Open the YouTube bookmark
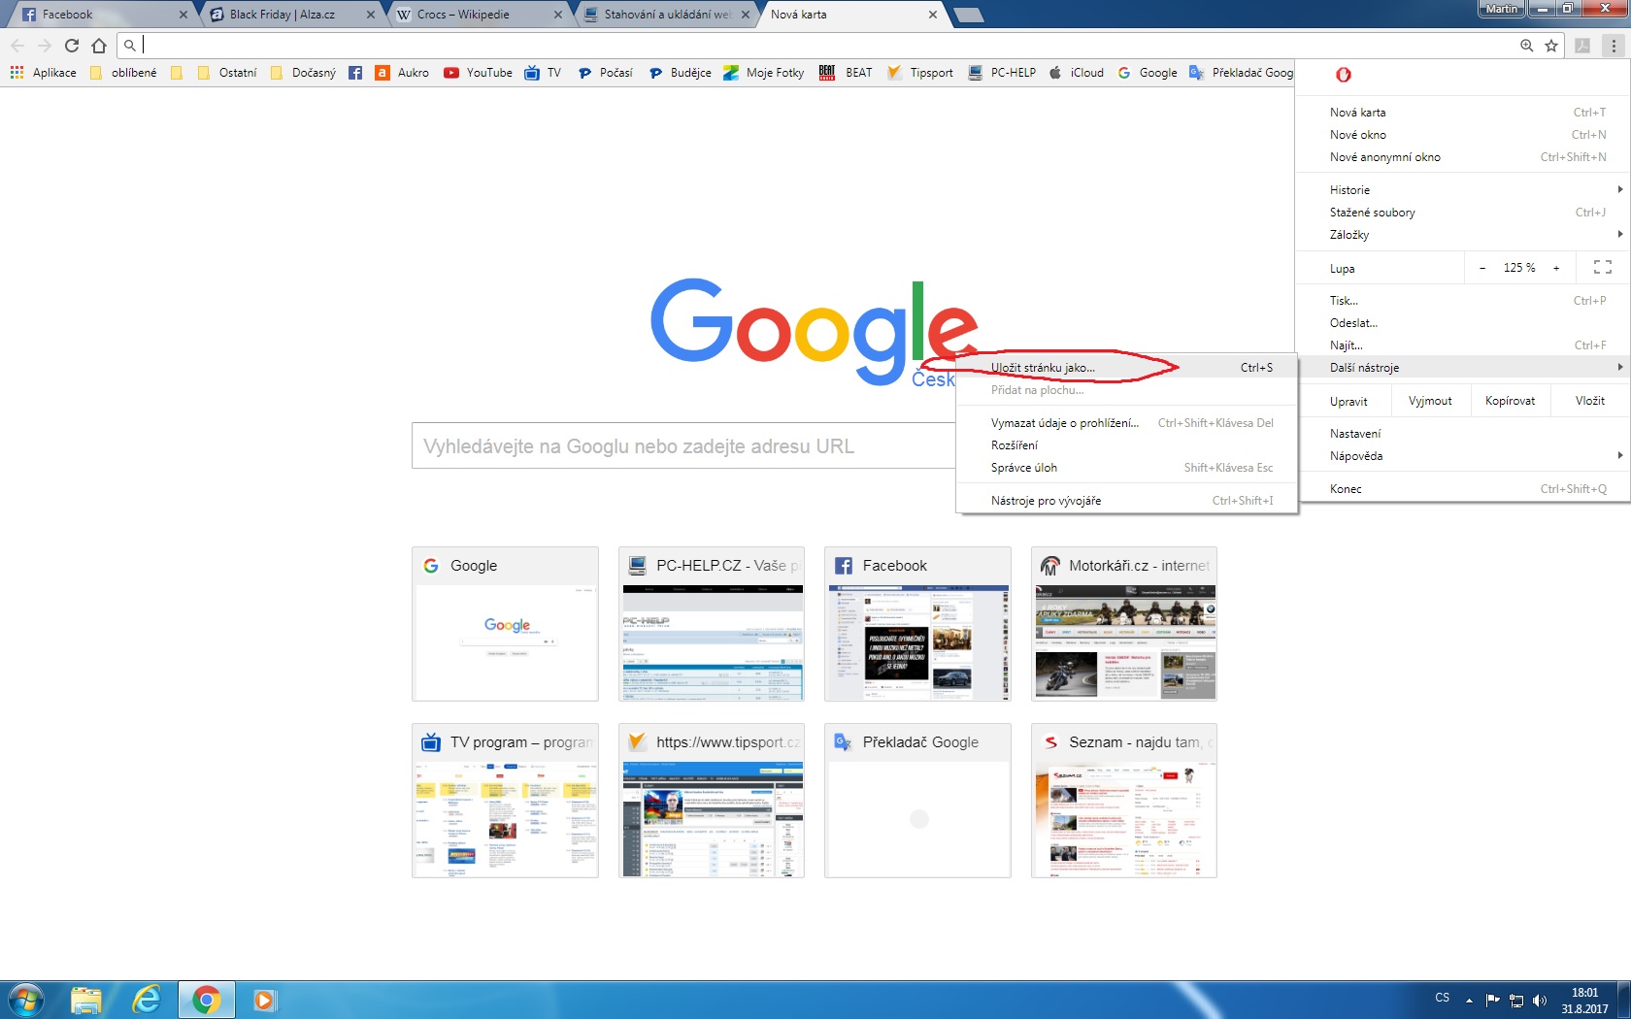The width and height of the screenshot is (1631, 1019). pos(478,73)
